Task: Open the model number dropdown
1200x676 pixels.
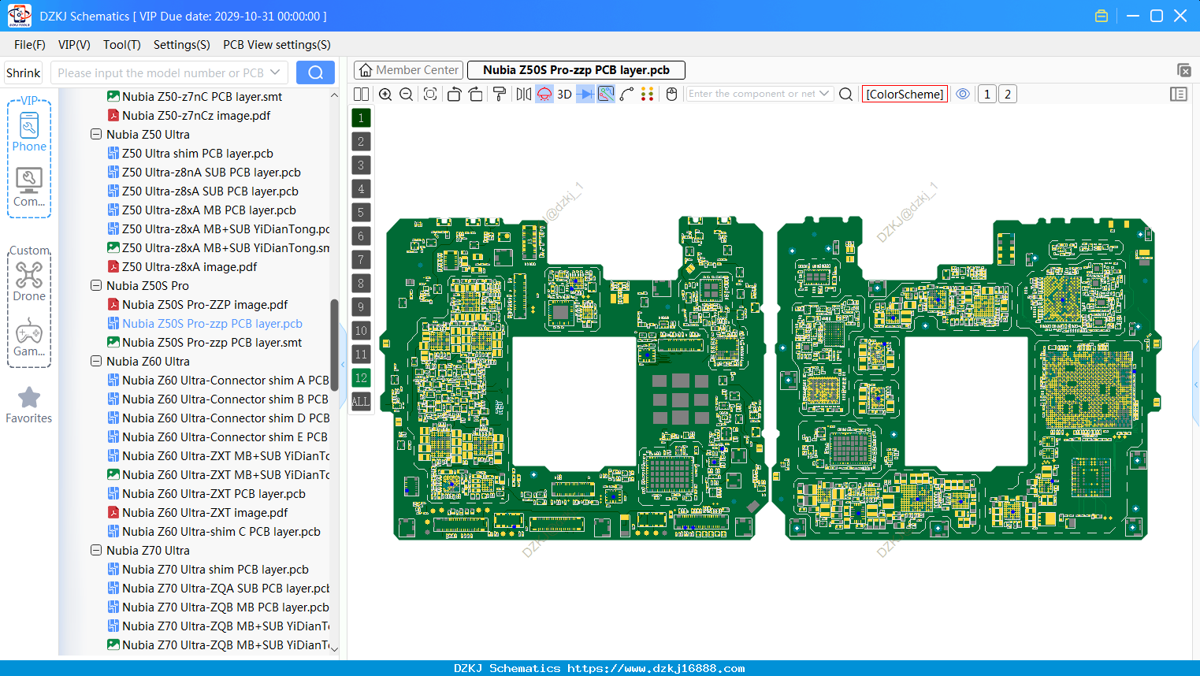Action: 275,72
